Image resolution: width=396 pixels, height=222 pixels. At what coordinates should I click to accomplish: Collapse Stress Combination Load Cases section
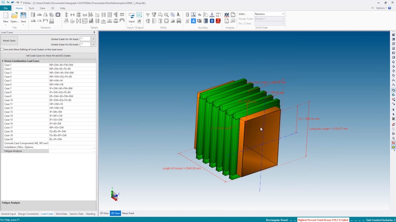click(3, 61)
